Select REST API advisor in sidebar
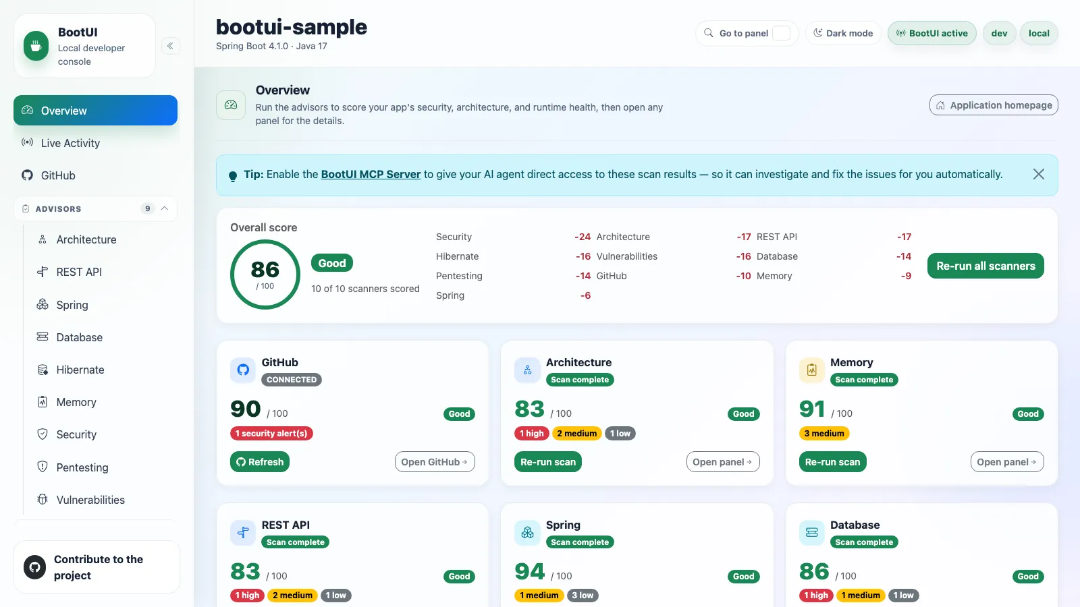The width and height of the screenshot is (1080, 607). [x=101, y=272]
